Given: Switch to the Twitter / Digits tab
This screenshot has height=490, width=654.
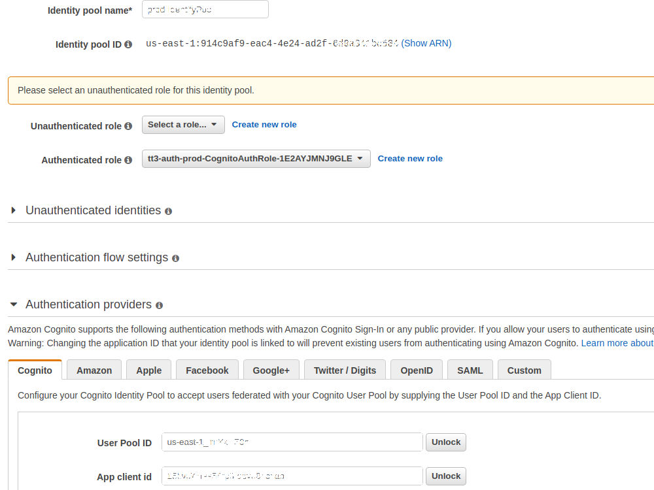Looking at the screenshot, I should pyautogui.click(x=345, y=370).
